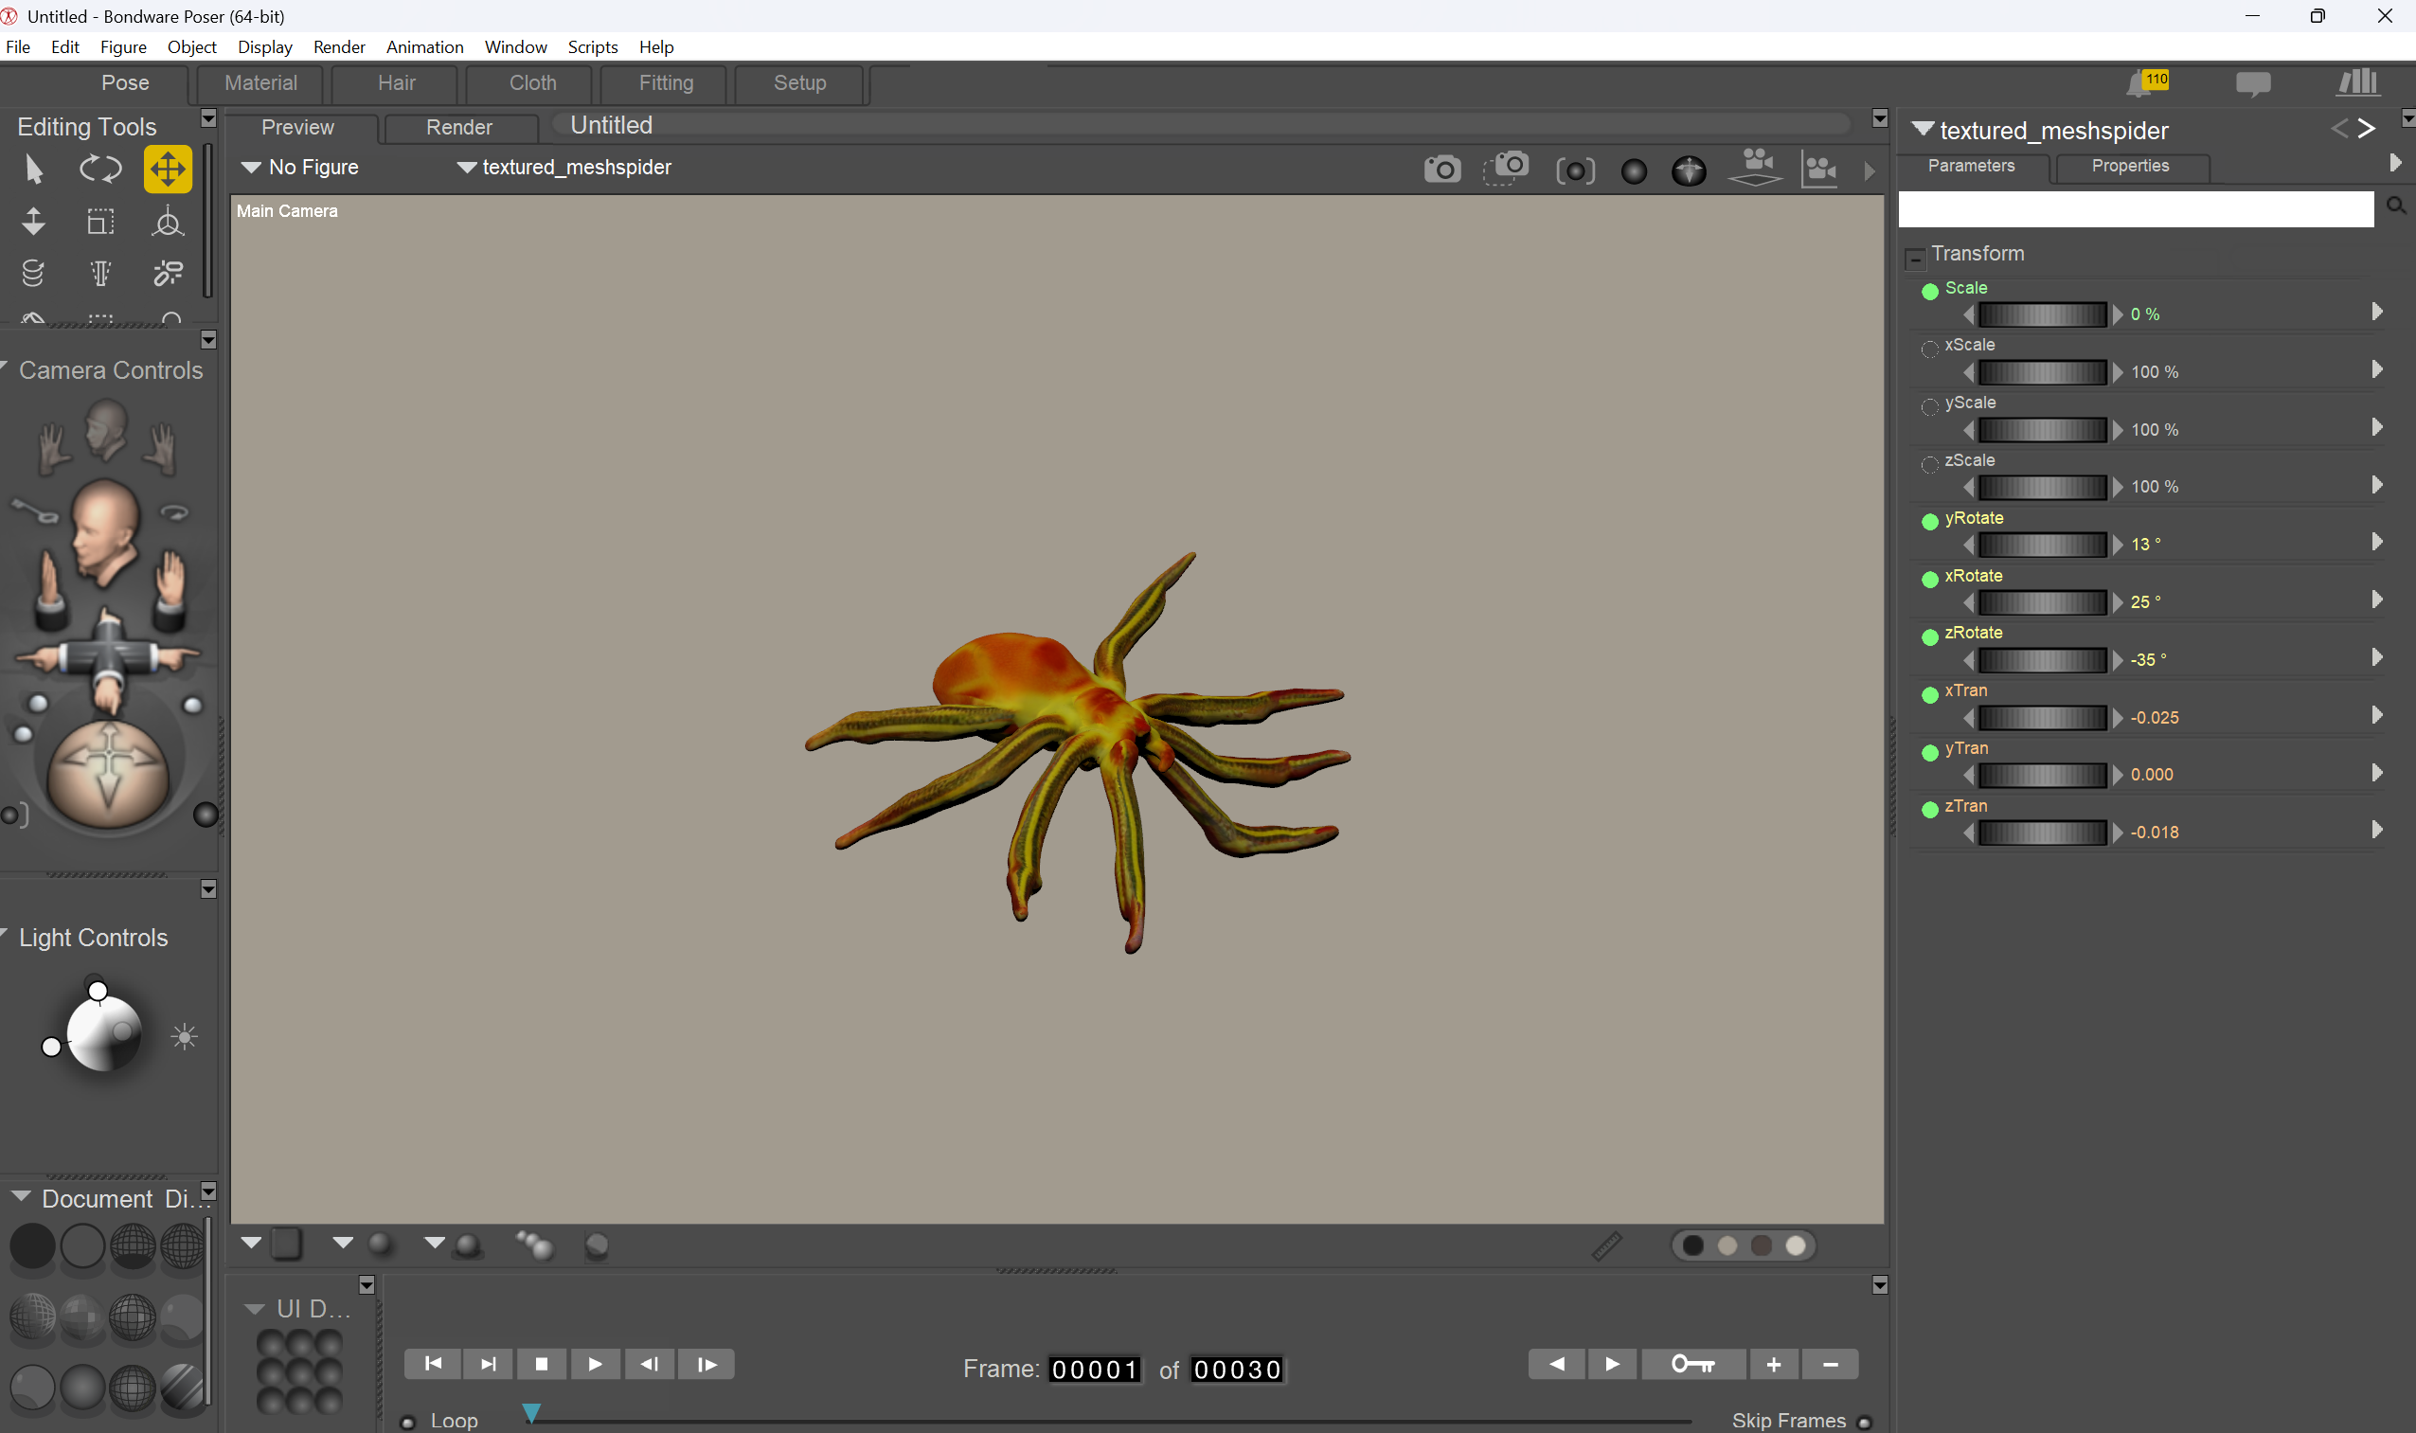Open the Editing Tools panel options menu
2416x1433 pixels.
click(x=208, y=117)
